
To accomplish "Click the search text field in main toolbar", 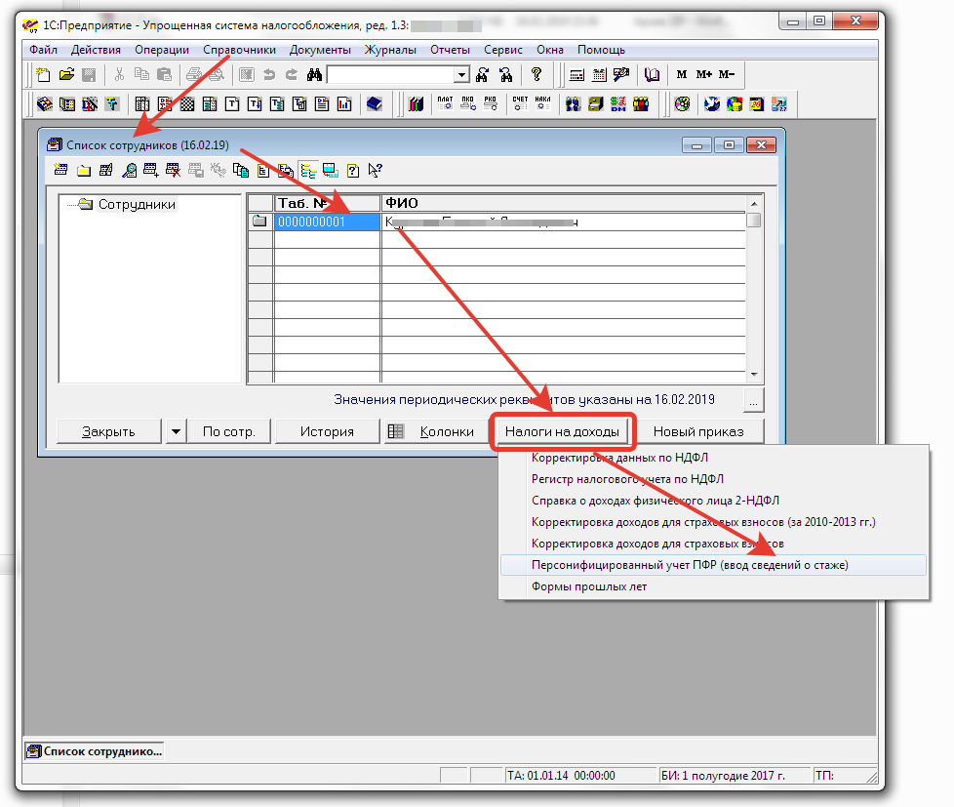I will (392, 75).
